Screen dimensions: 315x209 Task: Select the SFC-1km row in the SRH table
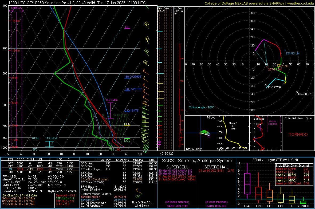tap(119, 163)
